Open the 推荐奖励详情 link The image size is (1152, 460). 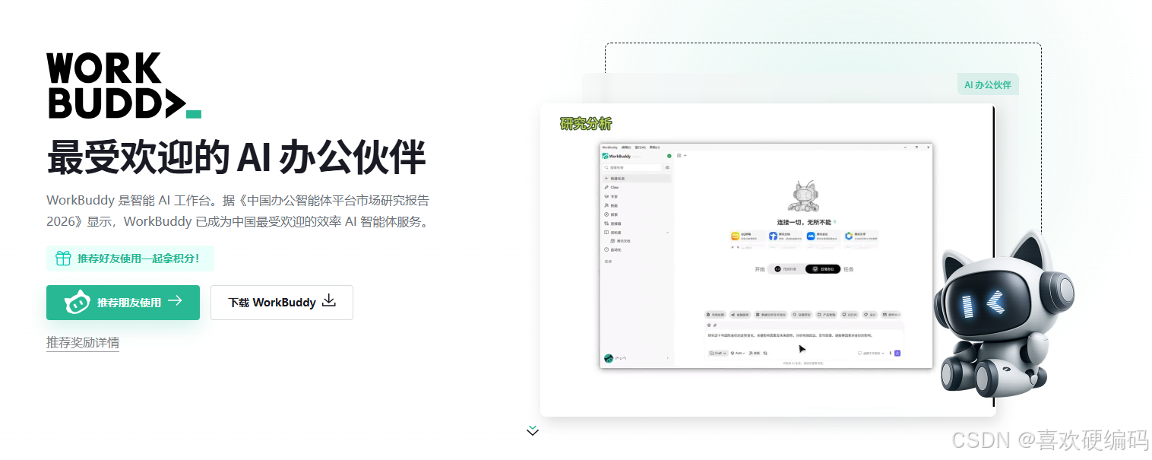[83, 342]
